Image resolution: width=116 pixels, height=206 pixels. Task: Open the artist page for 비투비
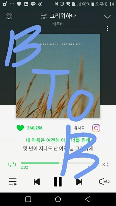point(58,24)
